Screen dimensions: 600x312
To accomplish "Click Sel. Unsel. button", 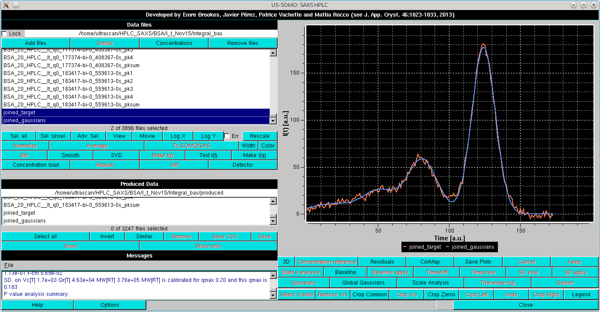I will point(53,136).
